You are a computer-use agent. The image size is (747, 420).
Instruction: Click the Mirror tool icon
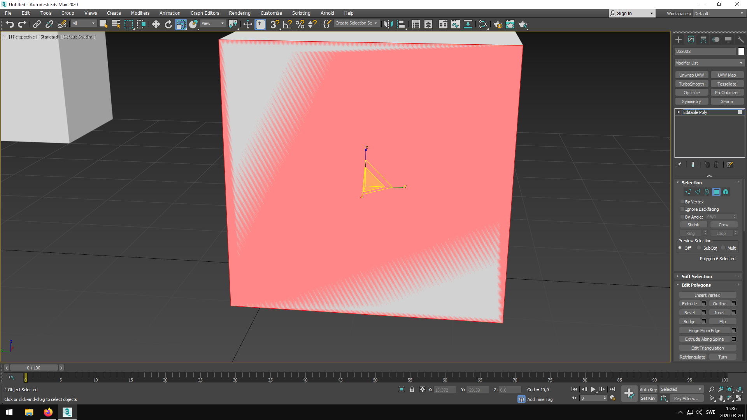tap(388, 24)
